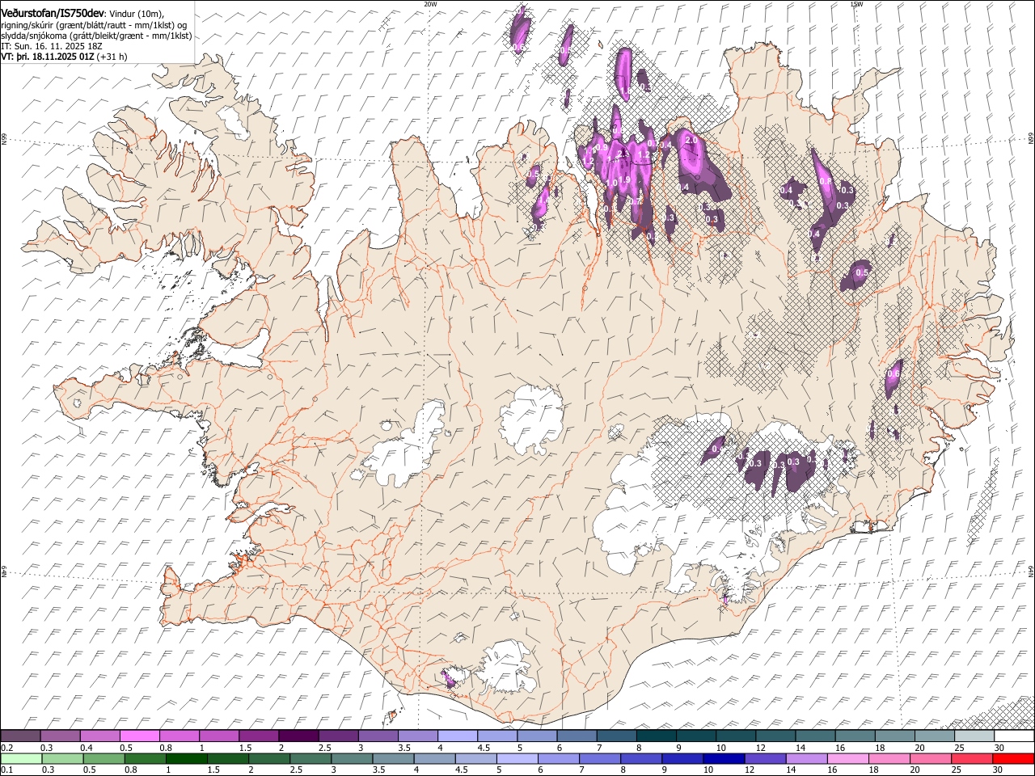Image resolution: width=1035 pixels, height=776 pixels.
Task: Click the "Veðurstofan/IS750dev" title text
Action: point(53,14)
